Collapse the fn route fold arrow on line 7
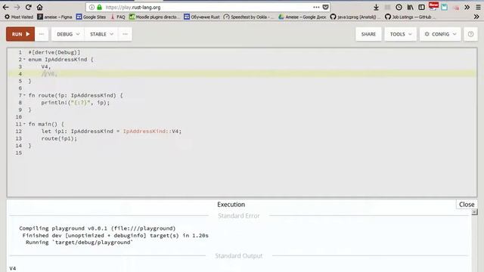The image size is (484, 272). click(x=24, y=95)
